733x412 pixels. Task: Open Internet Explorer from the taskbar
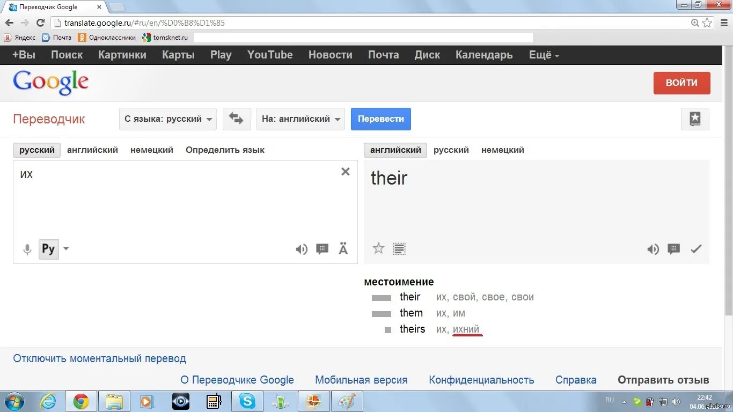tap(48, 401)
